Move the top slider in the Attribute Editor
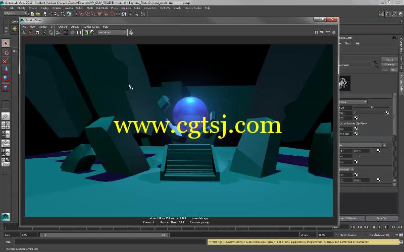Image resolution: width=404 pixels, height=252 pixels. click(x=372, y=107)
